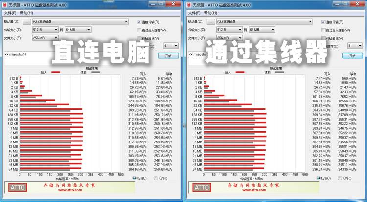The width and height of the screenshot is (367, 202).
Task: Click read value 255.81 MB/s in right window
Action: [347, 147]
